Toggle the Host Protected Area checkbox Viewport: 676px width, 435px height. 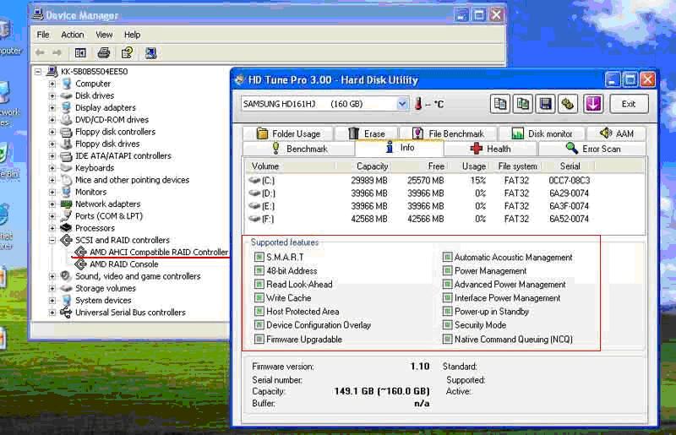coord(259,312)
